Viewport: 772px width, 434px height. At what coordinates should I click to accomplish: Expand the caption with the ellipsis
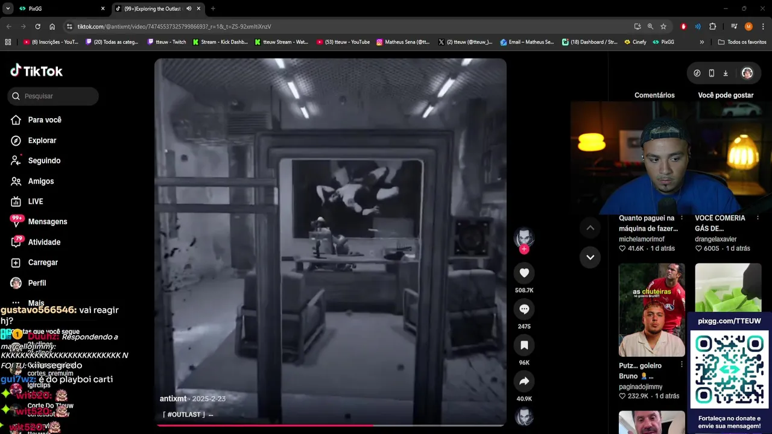[210, 415]
